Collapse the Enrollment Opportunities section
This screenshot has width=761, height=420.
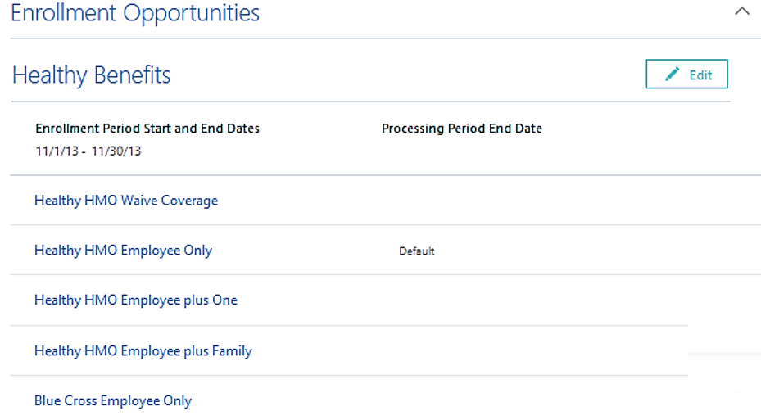pyautogui.click(x=742, y=11)
